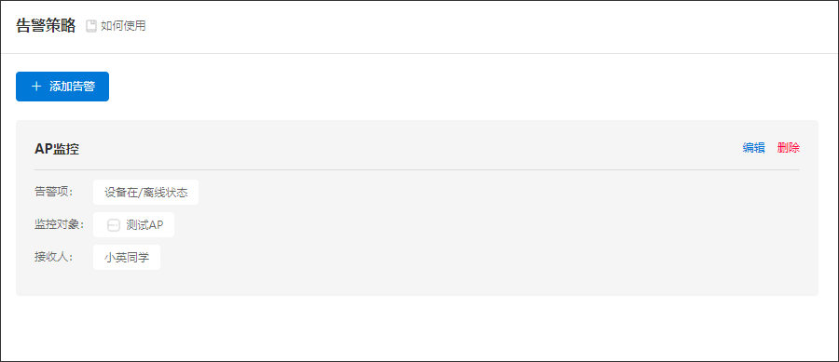Click the 监控对象 field label
This screenshot has width=839, height=362.
coord(60,224)
